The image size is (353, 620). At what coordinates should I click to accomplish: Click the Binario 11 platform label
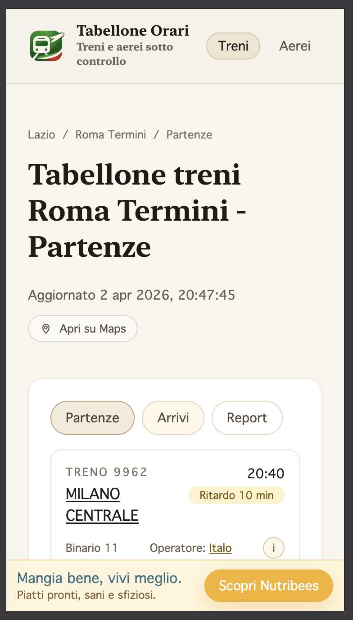point(91,547)
